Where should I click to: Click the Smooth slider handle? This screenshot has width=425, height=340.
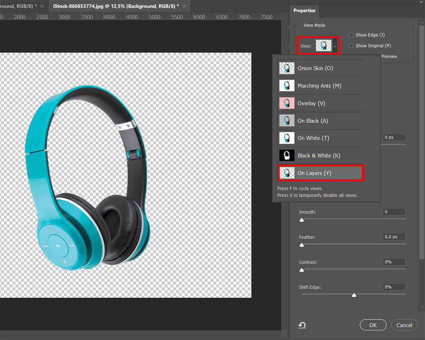[302, 220]
